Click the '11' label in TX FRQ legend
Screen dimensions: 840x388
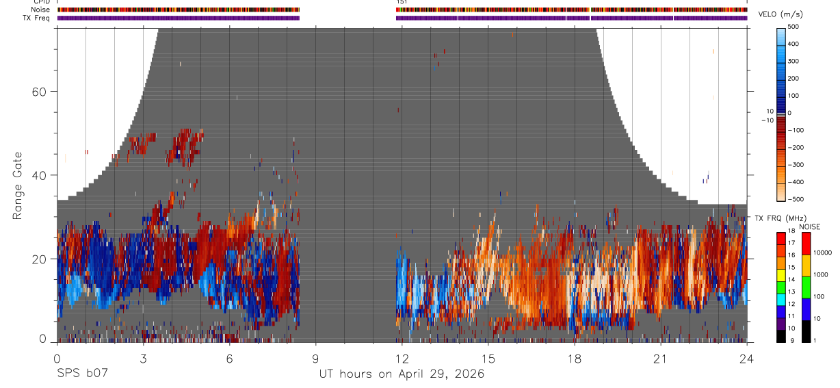792,316
